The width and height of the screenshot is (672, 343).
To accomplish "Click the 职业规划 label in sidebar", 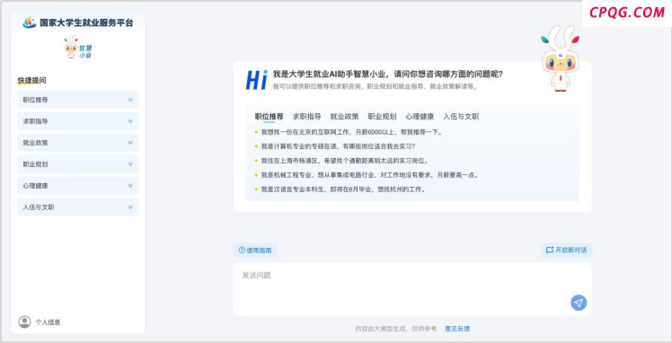I will (36, 164).
